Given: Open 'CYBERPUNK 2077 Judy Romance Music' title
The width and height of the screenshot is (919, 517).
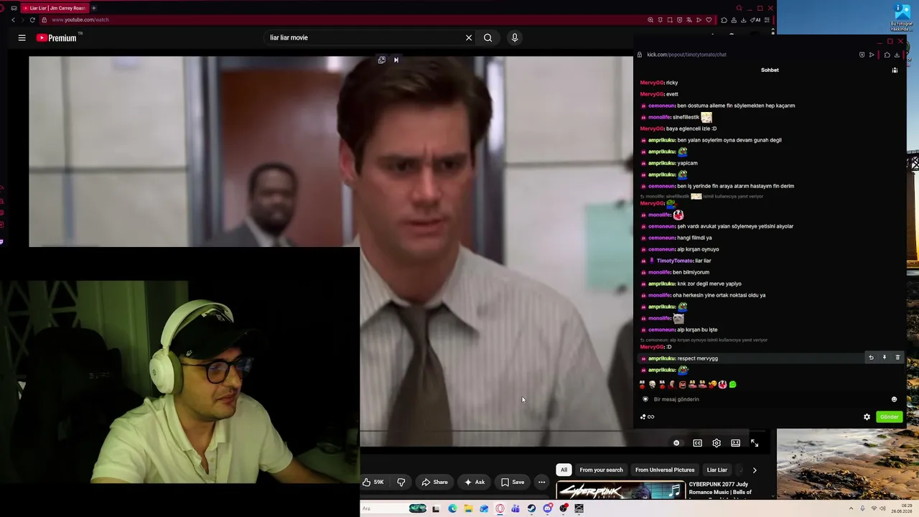Looking at the screenshot, I should tap(721, 488).
